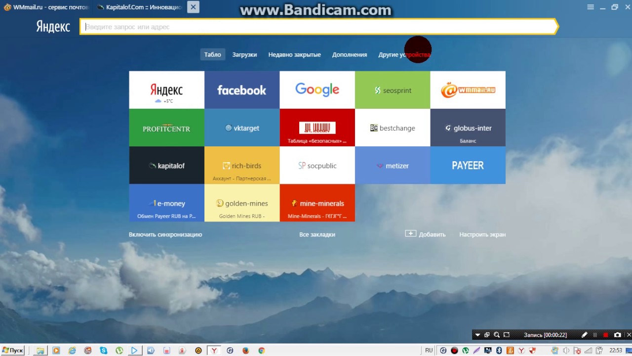The height and width of the screenshot is (356, 632).
Task: Open the Пуск start menu
Action: tap(13, 350)
